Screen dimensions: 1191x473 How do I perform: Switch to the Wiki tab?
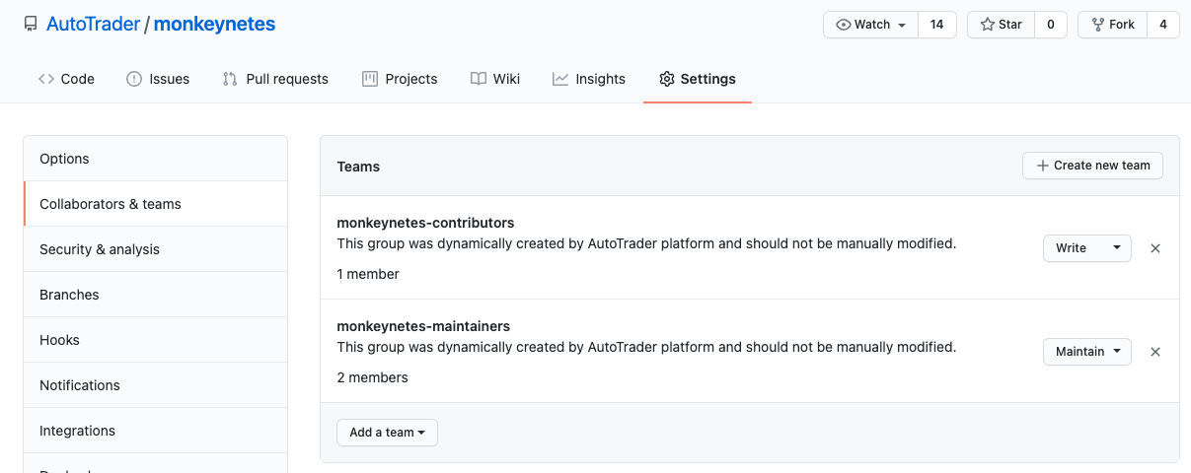(x=495, y=79)
